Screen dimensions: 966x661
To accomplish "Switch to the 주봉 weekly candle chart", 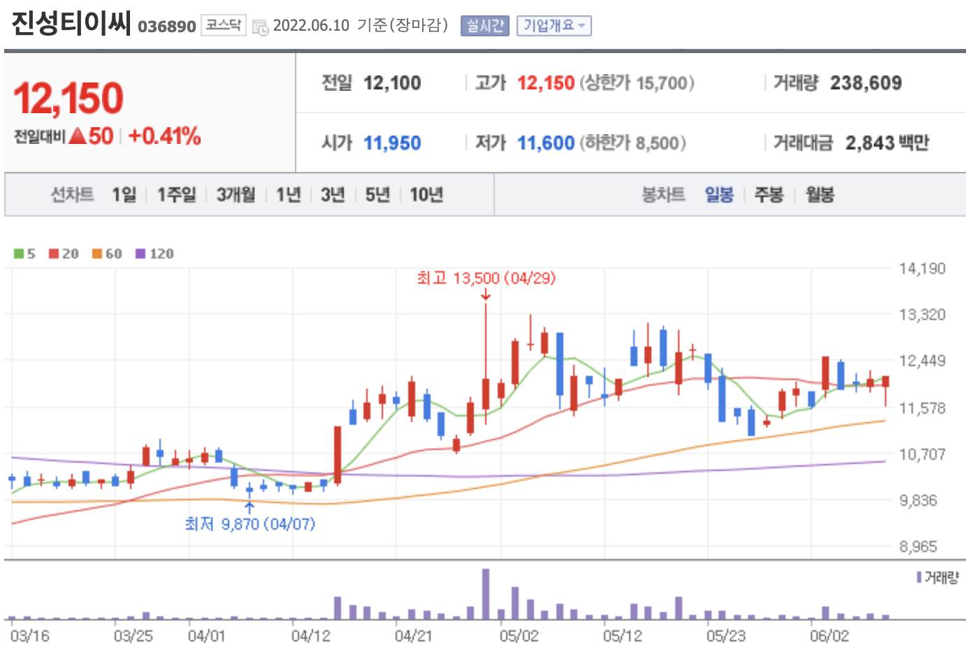I will 769,194.
